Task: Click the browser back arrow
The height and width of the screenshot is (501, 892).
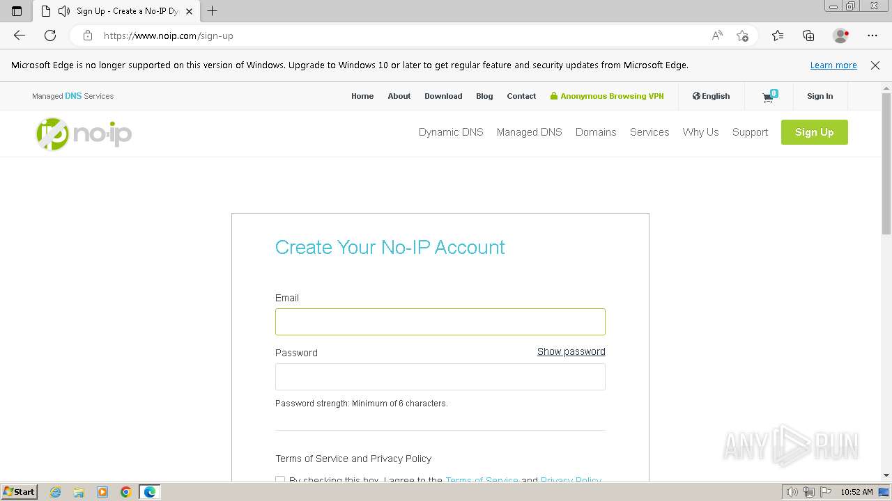Action: [20, 35]
